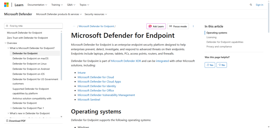Jump to Defender for Endpoint capabilities section

[225, 42]
